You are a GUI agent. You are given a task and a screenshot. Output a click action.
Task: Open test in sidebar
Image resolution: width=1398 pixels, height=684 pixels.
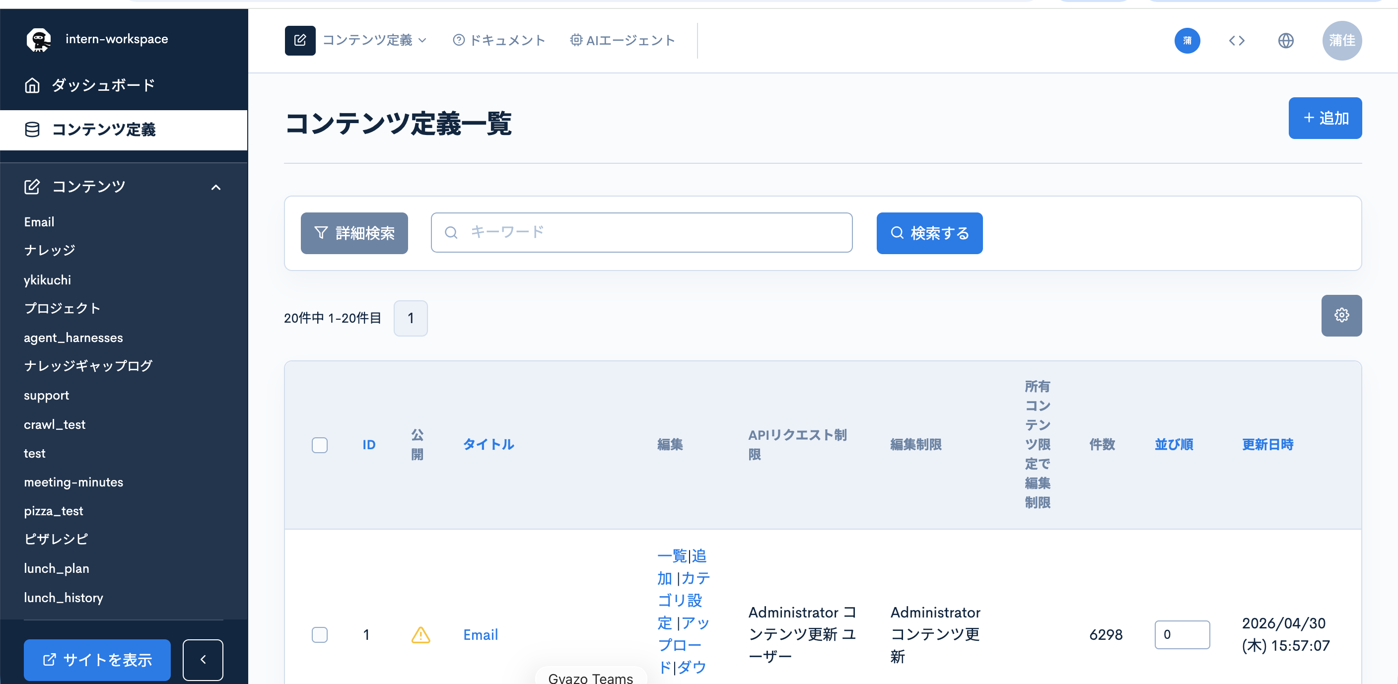click(x=34, y=453)
